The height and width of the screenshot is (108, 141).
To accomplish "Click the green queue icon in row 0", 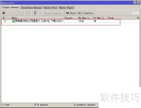I will click(14, 21).
